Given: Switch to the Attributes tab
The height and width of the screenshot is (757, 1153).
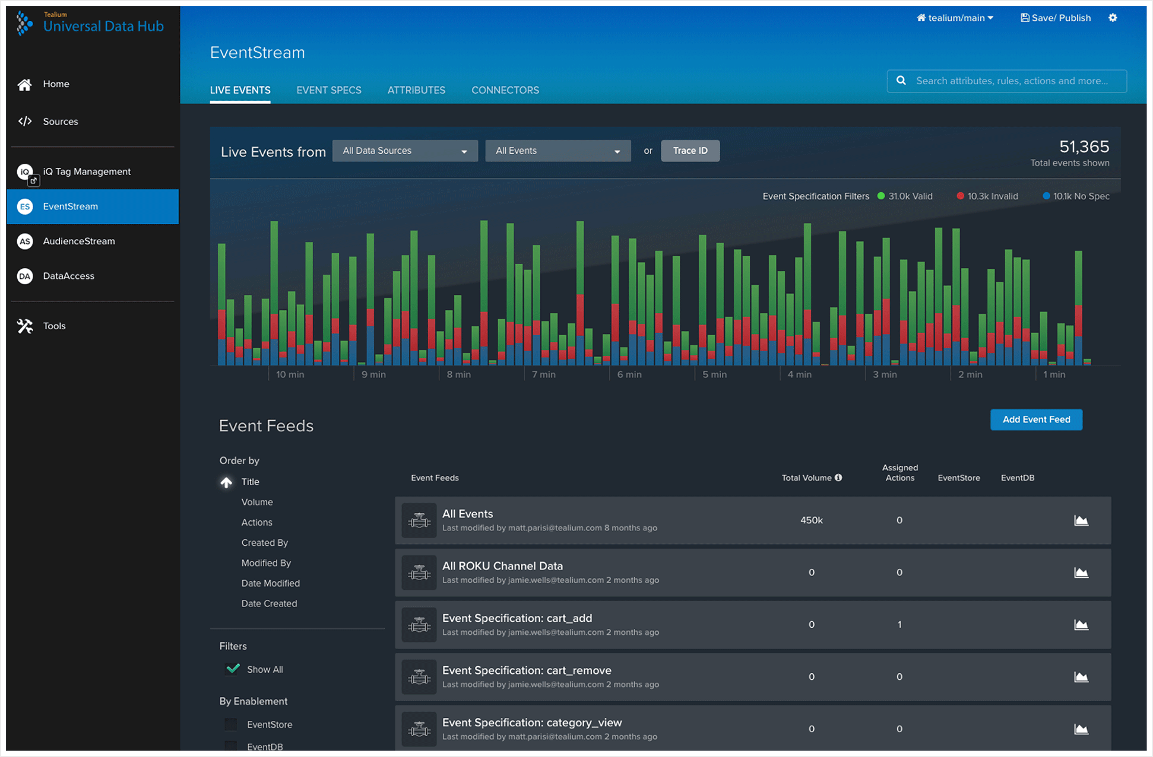Looking at the screenshot, I should click(416, 90).
